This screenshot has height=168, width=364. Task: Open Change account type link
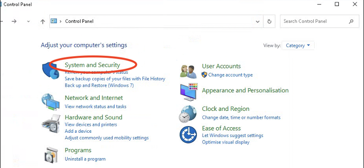pos(230,75)
